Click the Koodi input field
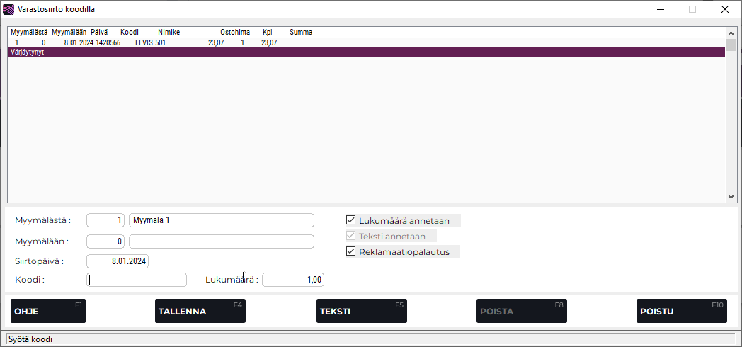 point(136,280)
